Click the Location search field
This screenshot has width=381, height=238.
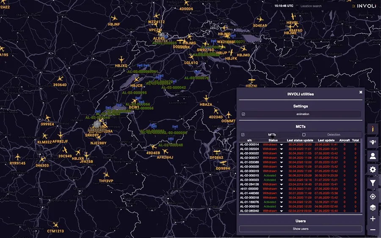(x=323, y=6)
